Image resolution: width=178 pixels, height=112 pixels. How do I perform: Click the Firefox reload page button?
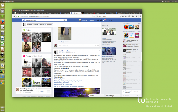pyautogui.click(x=94, y=16)
